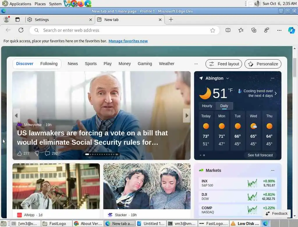Viewport: 298px width, 227px height.
Task: Reload the page with refresh icon
Action: pyautogui.click(x=21, y=30)
